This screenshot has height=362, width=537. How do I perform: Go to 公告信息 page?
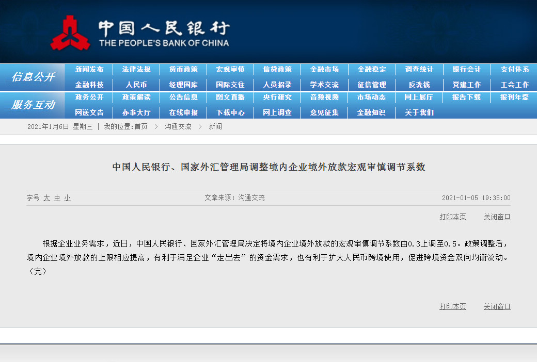(x=183, y=97)
